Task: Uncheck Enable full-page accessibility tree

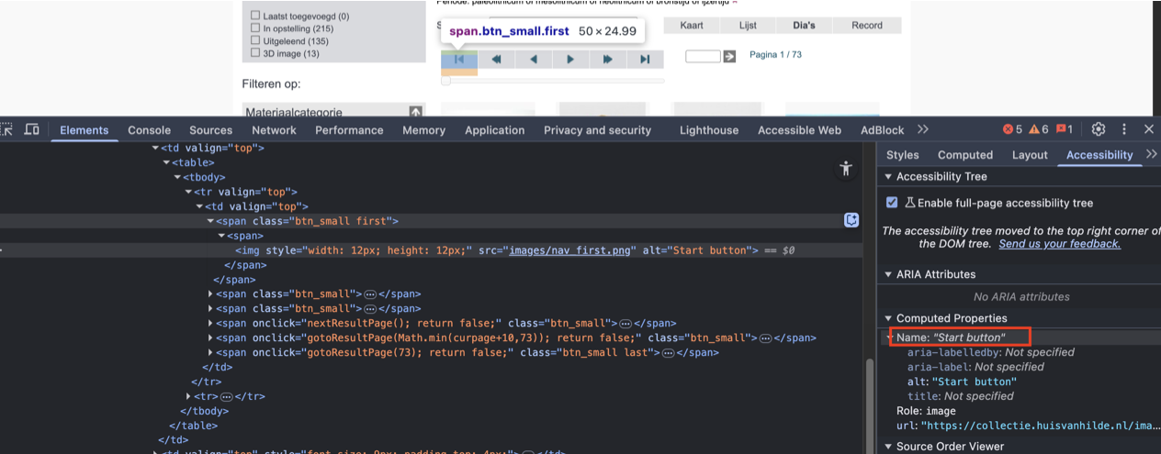Action: click(x=892, y=203)
